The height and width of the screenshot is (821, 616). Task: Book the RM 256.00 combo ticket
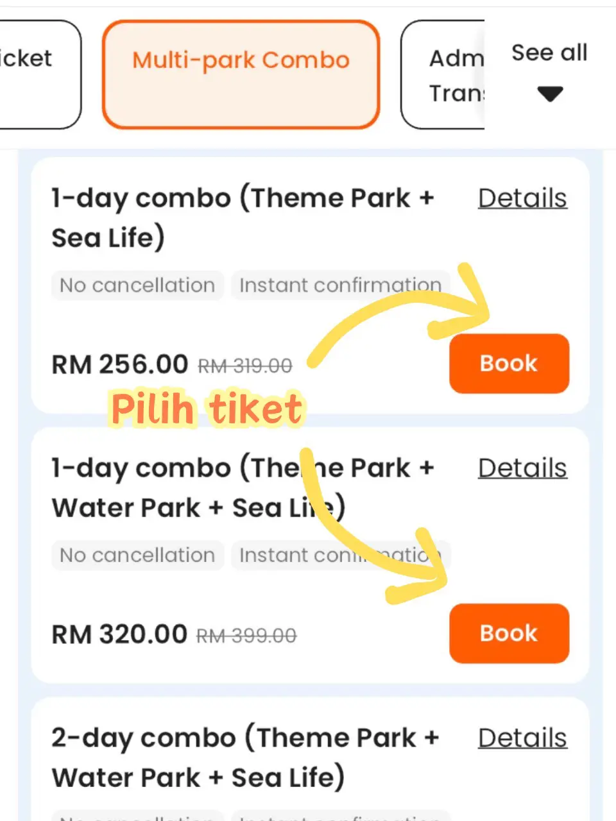click(509, 363)
